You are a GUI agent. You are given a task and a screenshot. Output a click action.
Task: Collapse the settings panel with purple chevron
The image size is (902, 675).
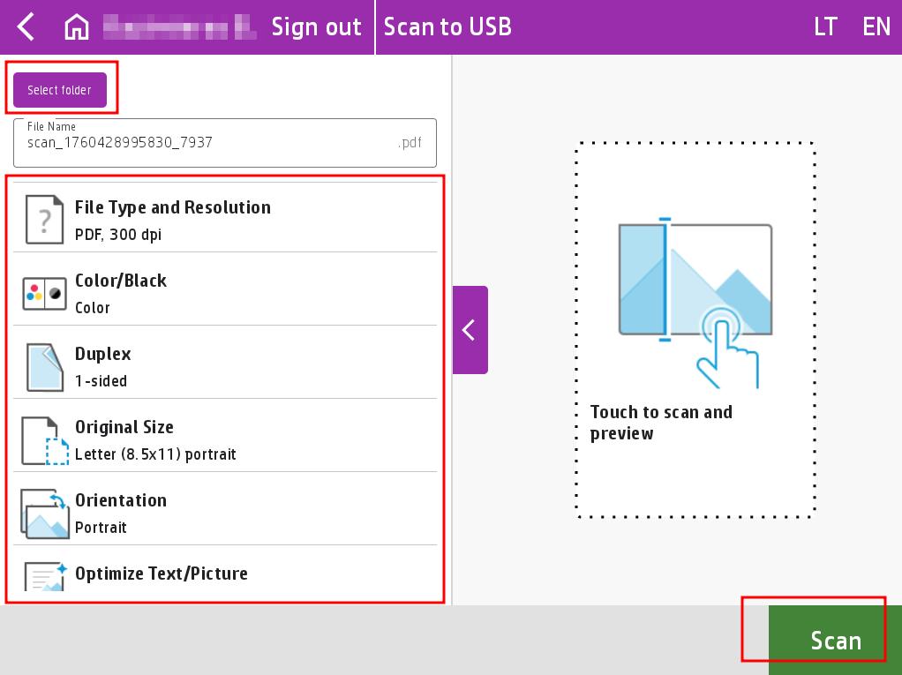pyautogui.click(x=470, y=330)
